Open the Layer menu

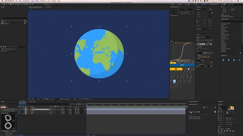click(x=32, y=1)
